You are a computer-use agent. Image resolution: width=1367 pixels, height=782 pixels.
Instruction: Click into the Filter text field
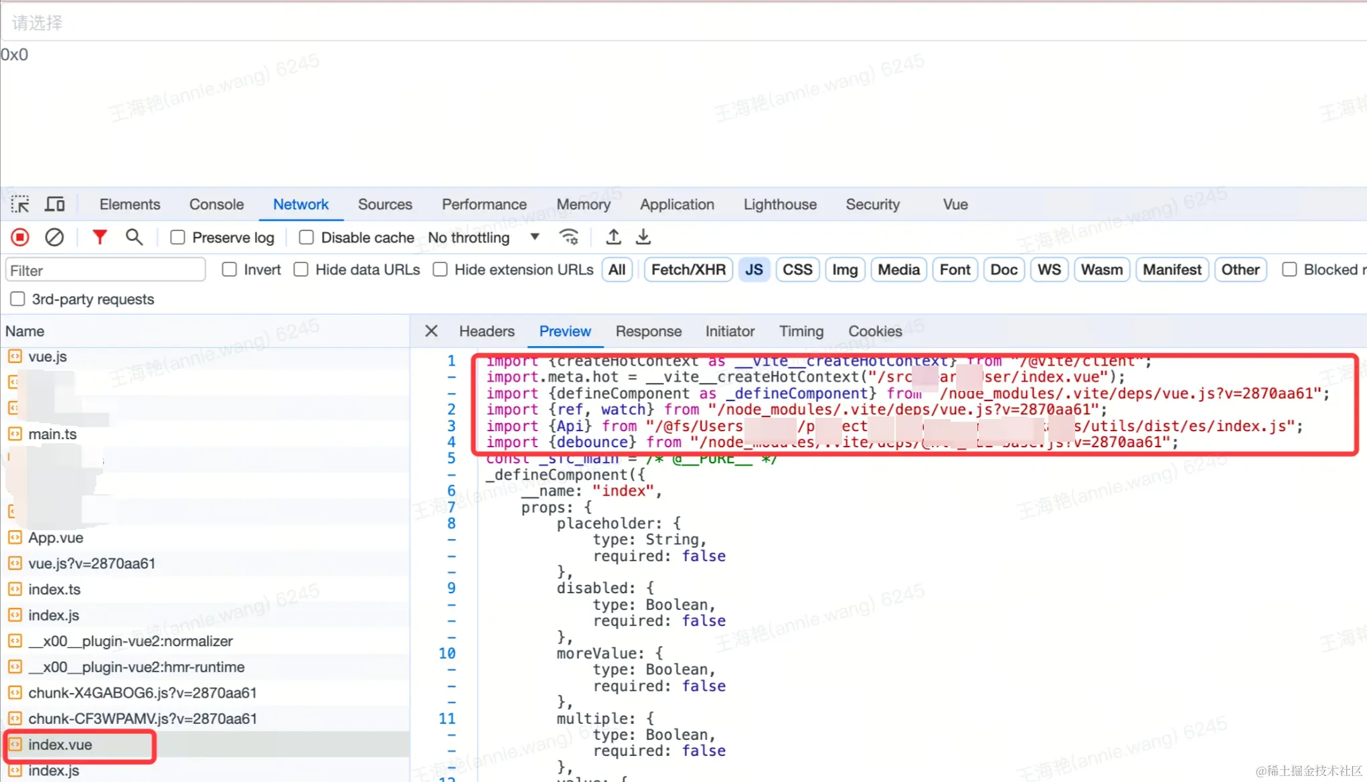[106, 270]
